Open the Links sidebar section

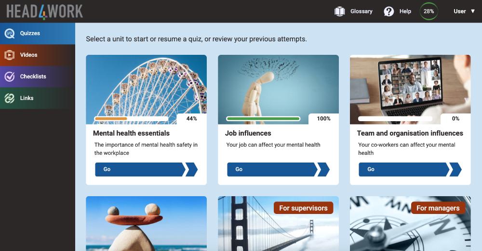38,98
